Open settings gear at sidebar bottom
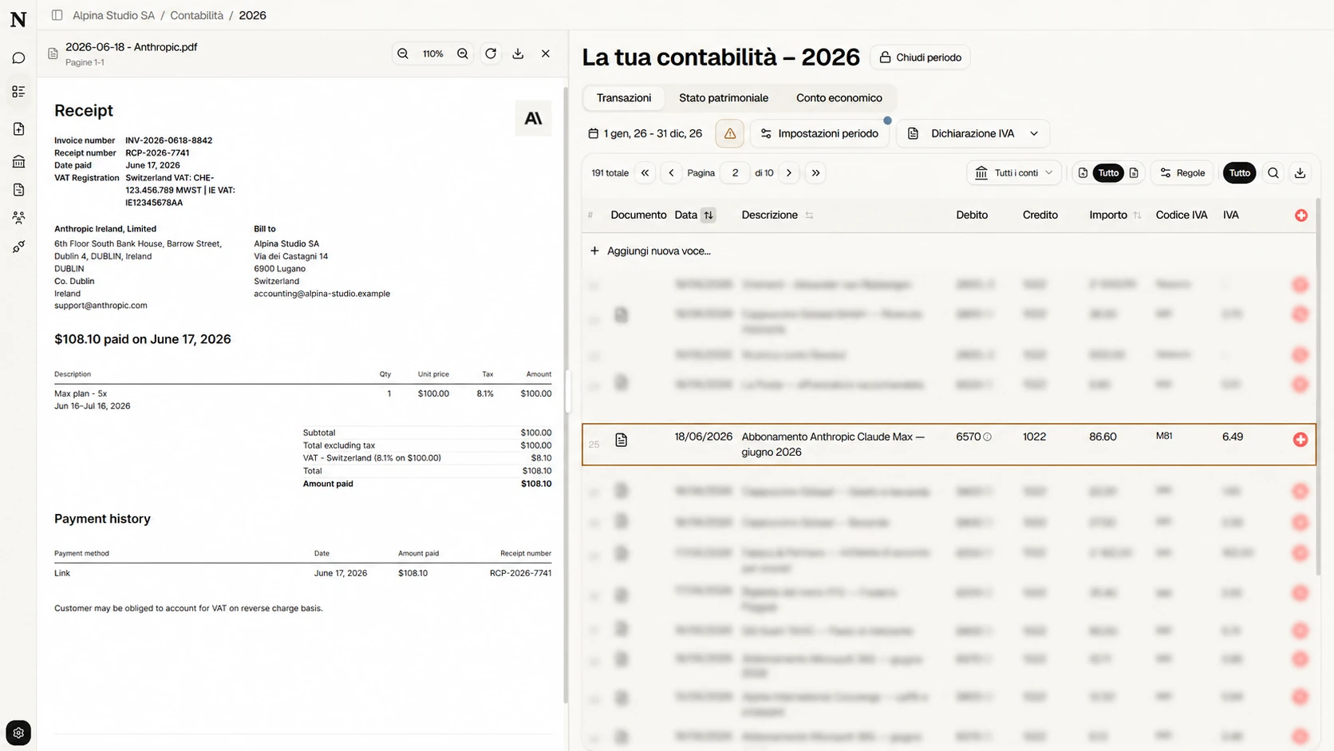Image resolution: width=1334 pixels, height=751 pixels. click(18, 733)
